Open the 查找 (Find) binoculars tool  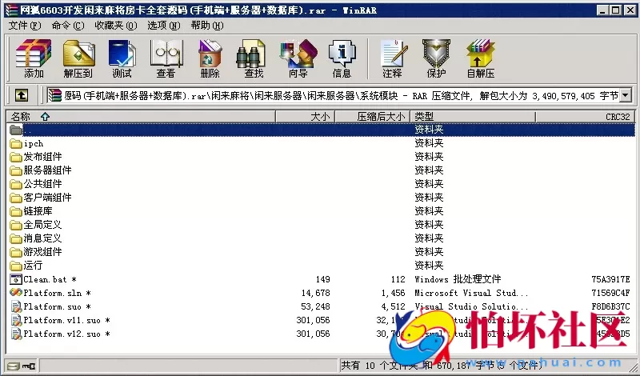(x=254, y=58)
